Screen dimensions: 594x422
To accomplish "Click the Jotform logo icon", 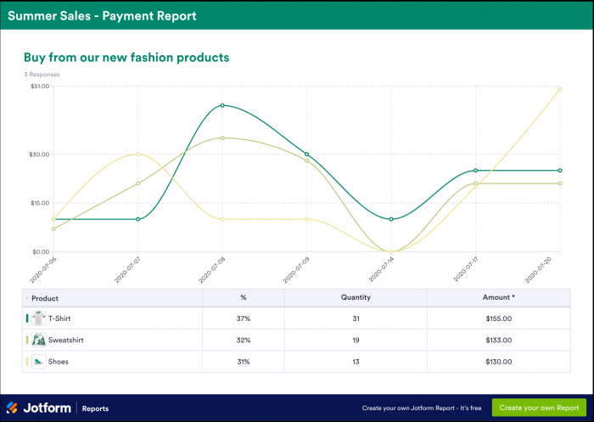I will pyautogui.click(x=12, y=408).
